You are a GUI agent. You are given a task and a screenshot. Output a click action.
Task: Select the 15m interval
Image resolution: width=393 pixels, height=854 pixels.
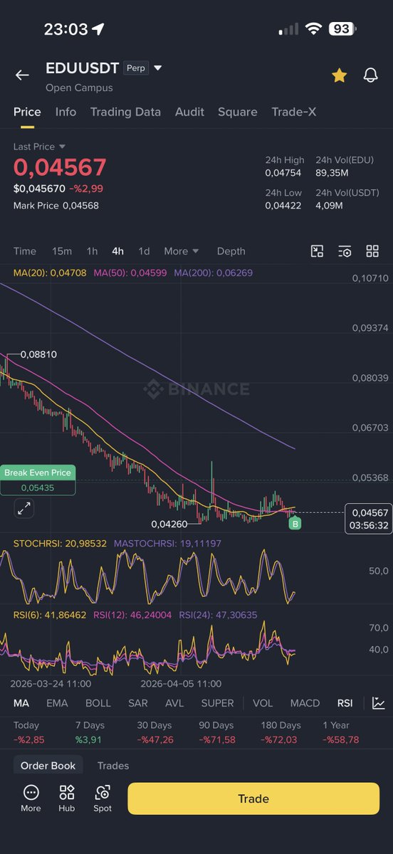pos(62,251)
